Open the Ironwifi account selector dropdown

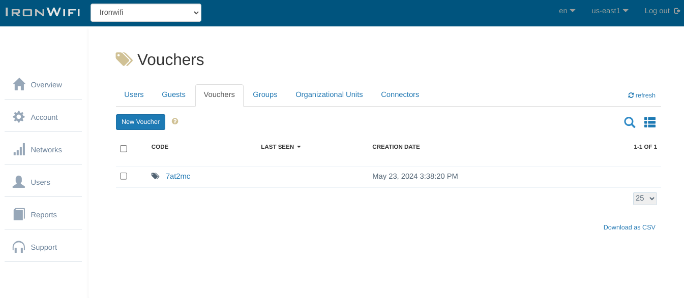pyautogui.click(x=146, y=13)
